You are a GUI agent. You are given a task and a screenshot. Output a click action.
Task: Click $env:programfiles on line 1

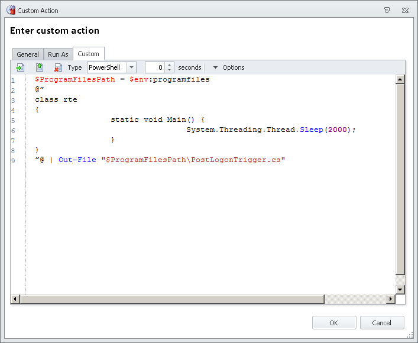[x=170, y=79]
